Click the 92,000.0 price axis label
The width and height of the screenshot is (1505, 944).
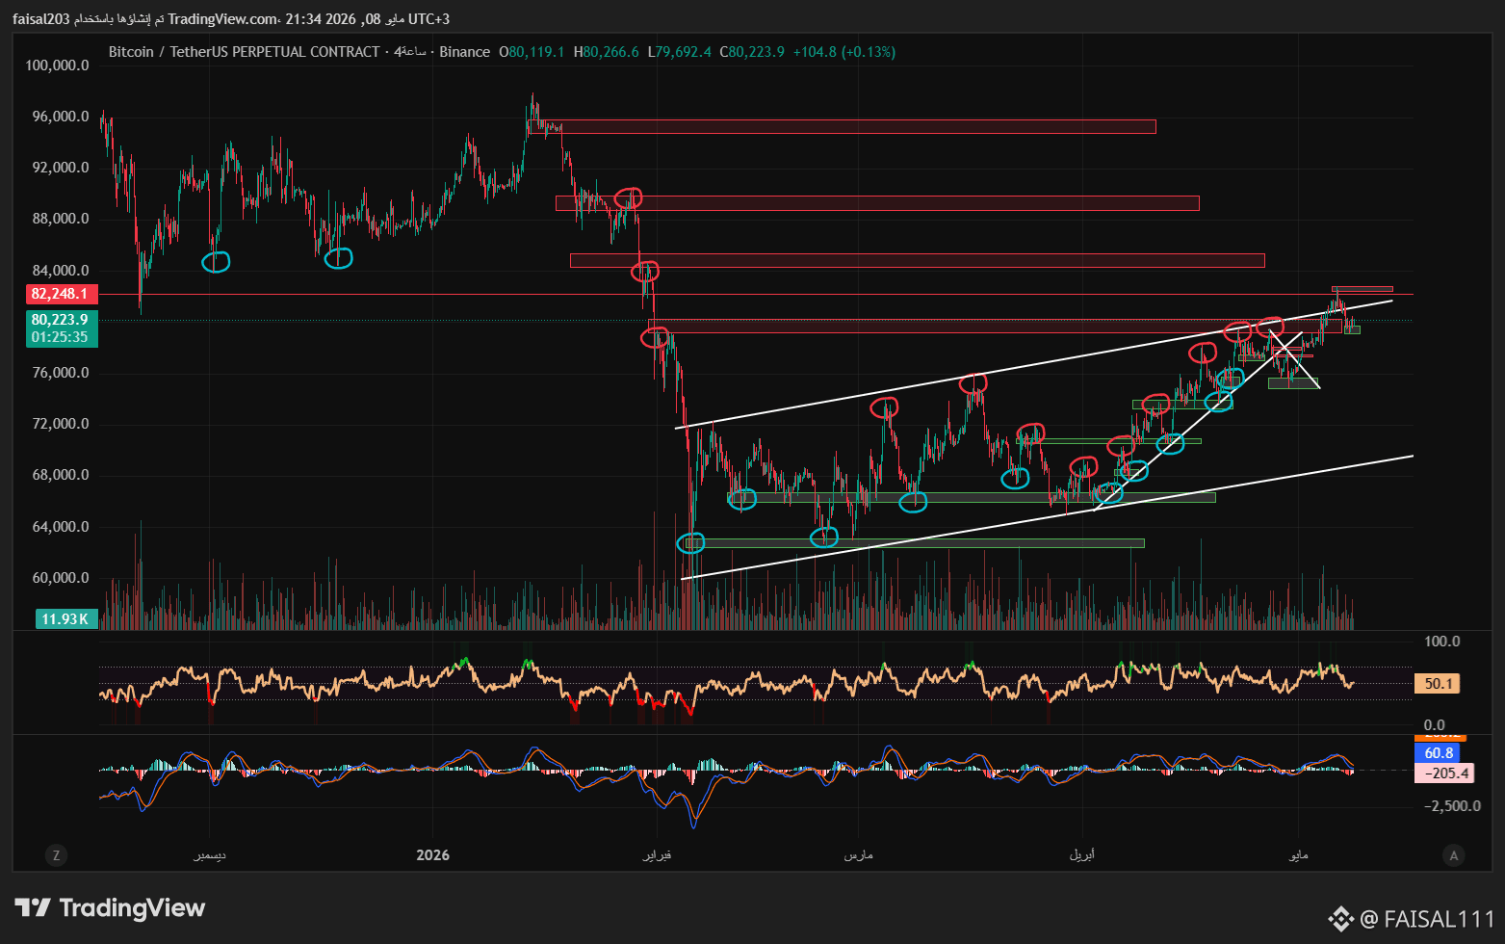(x=60, y=168)
